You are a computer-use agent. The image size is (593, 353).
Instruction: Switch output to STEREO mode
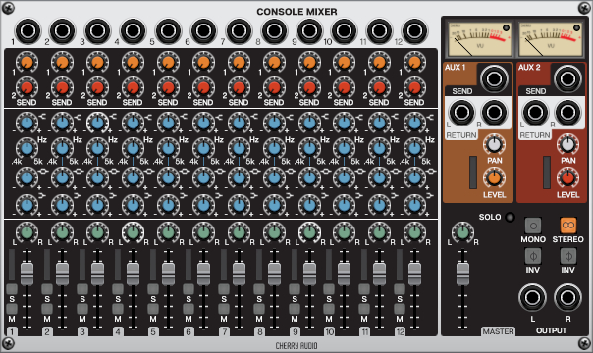[568, 226]
